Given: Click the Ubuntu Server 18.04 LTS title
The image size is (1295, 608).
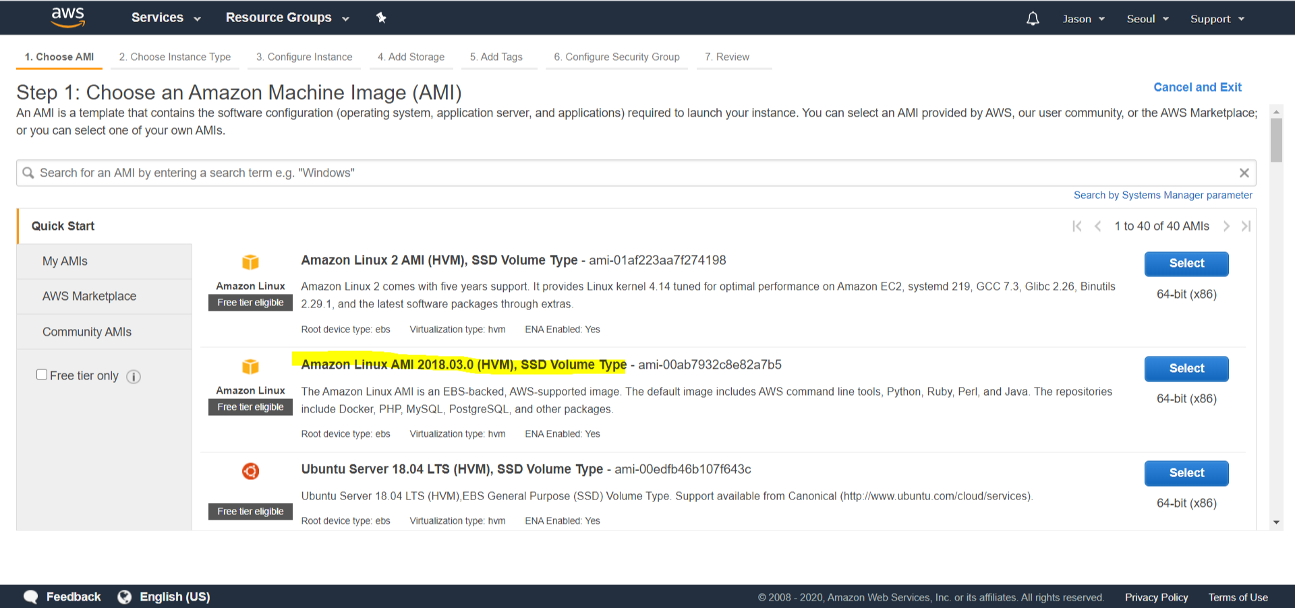Looking at the screenshot, I should pos(452,469).
